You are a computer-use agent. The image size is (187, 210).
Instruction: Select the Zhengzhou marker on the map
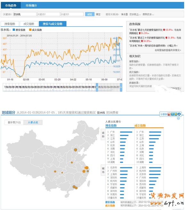click(72, 163)
